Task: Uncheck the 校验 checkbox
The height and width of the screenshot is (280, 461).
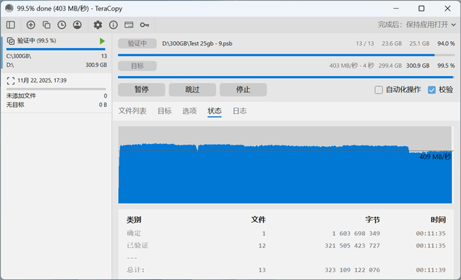Action: pyautogui.click(x=432, y=90)
